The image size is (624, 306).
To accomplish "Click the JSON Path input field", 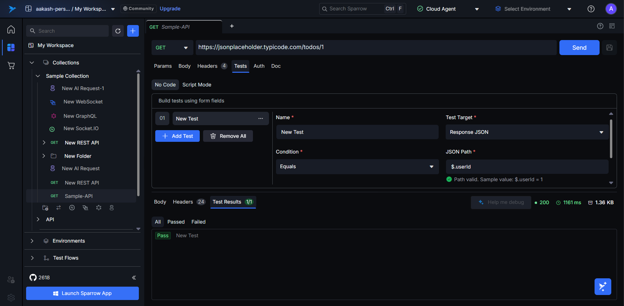I will point(527,167).
